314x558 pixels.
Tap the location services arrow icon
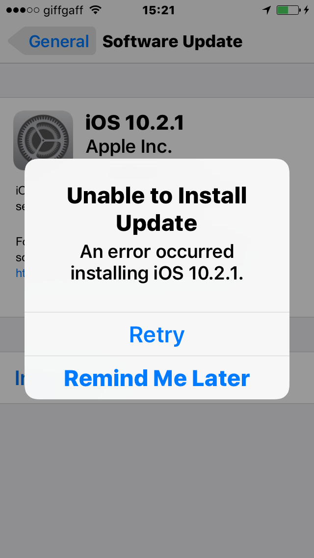267,10
